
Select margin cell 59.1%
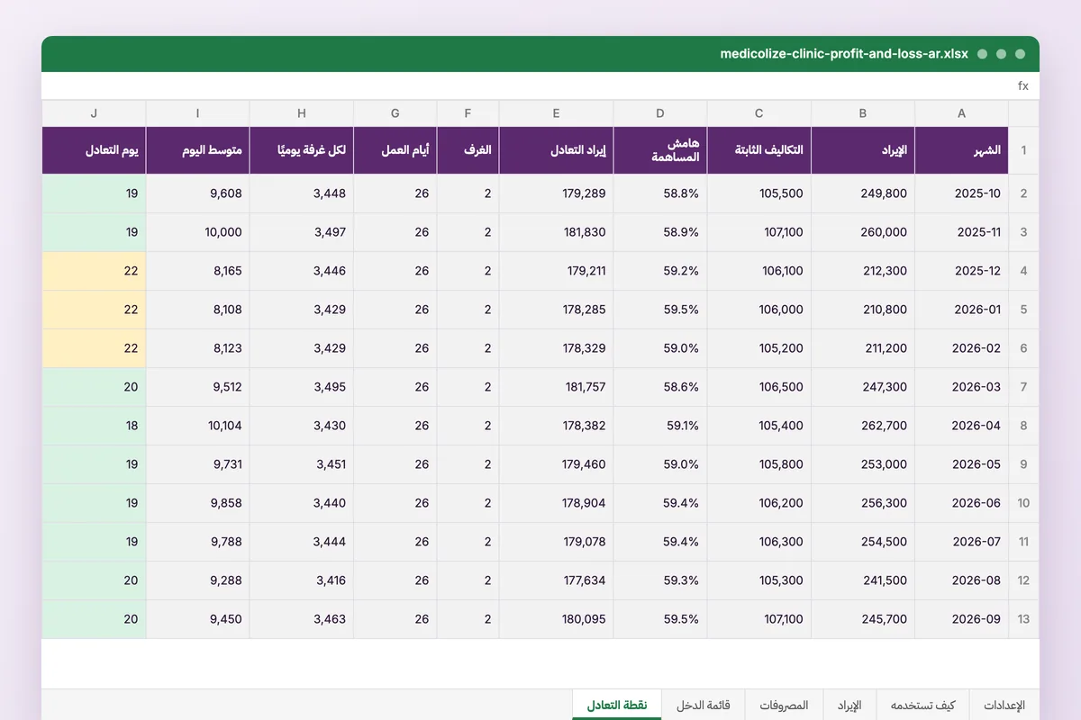coord(660,426)
